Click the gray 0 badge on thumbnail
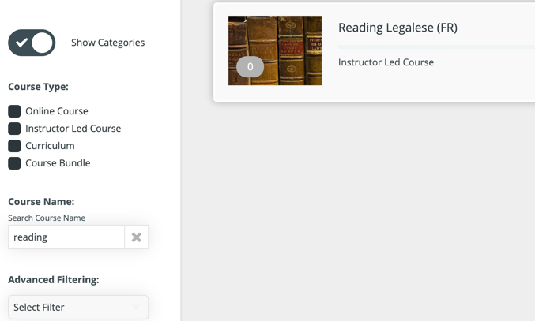This screenshot has width=535, height=321. pos(250,67)
